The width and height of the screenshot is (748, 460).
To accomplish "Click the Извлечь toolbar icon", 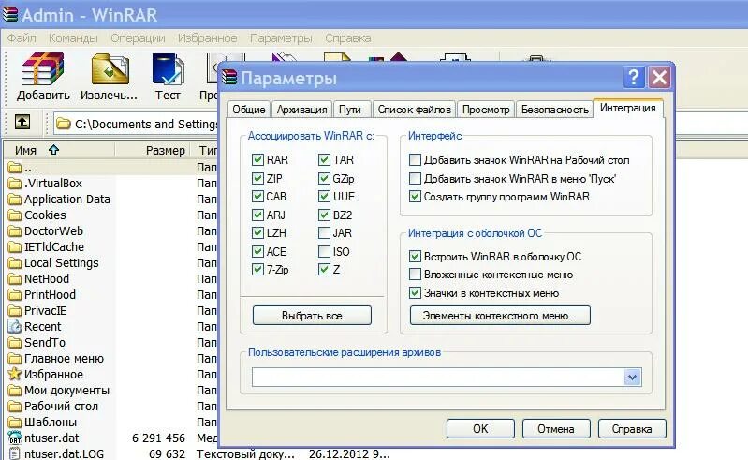I will click(110, 69).
